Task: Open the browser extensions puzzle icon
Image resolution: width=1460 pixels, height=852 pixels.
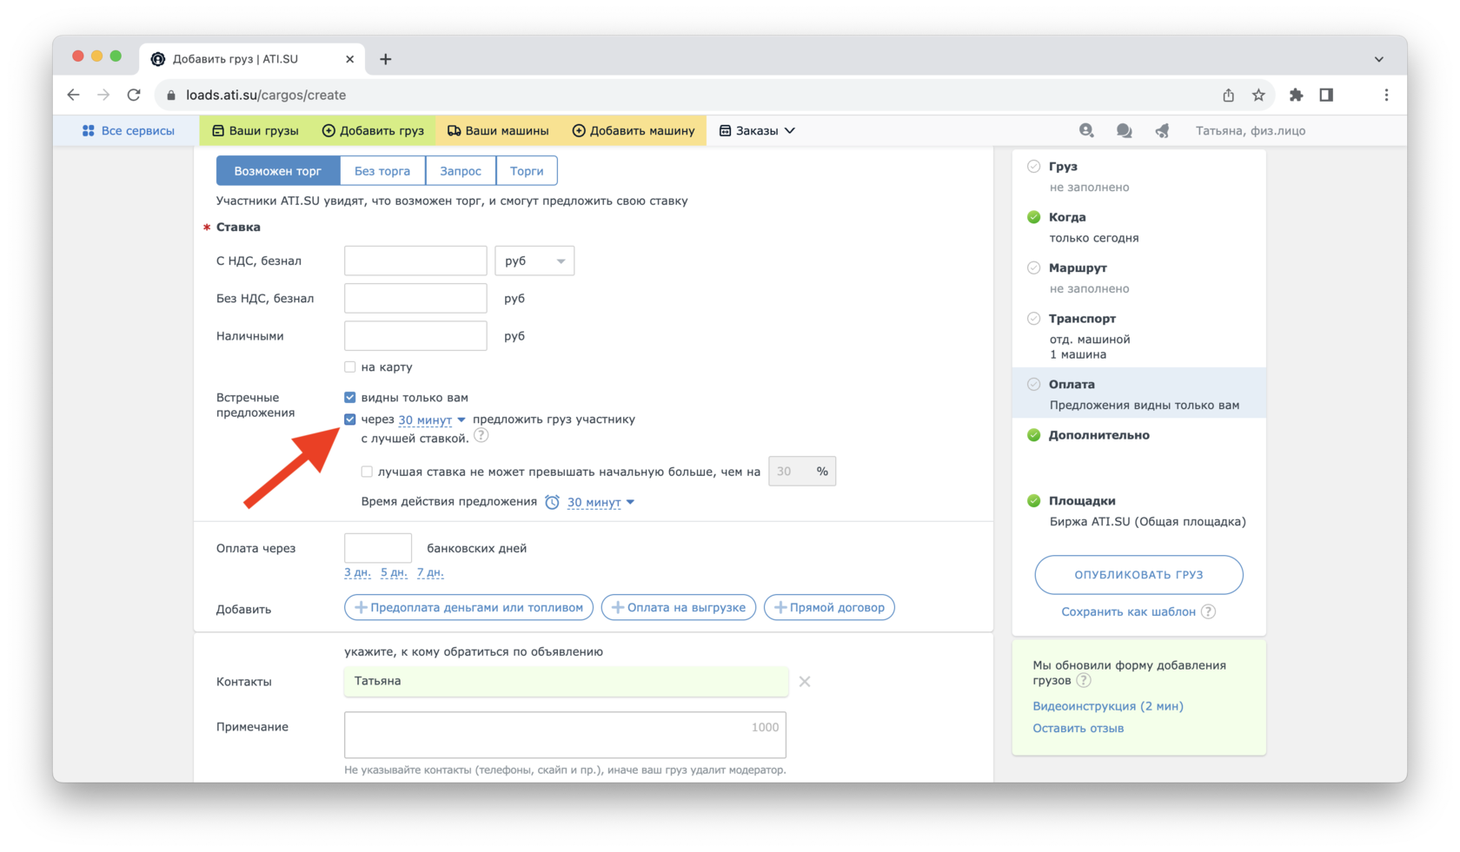Action: pos(1296,95)
